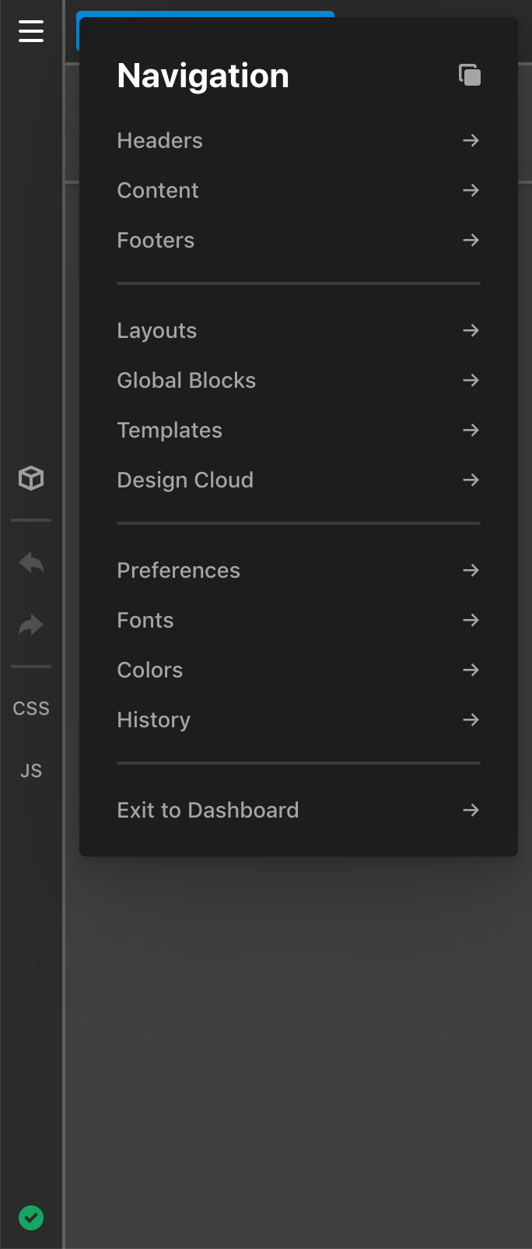Click the copy icon beside Navigation title
Viewport: 532px width, 1249px height.
(469, 75)
